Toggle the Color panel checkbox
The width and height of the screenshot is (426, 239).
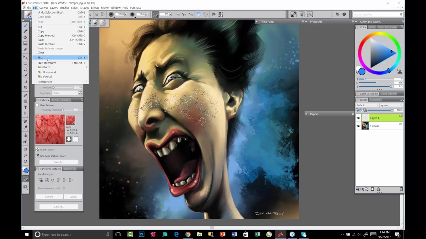pos(358,27)
